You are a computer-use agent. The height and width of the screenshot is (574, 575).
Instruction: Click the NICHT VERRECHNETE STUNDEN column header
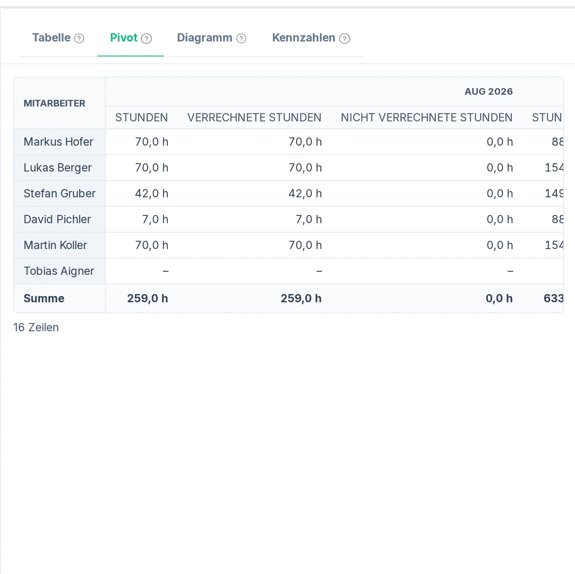tap(427, 117)
